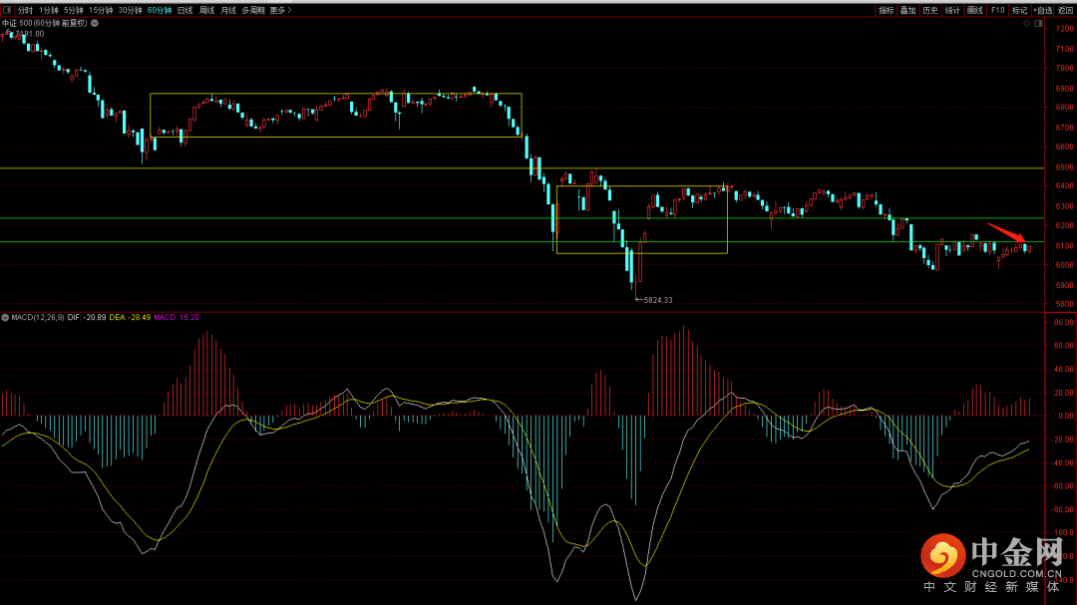The width and height of the screenshot is (1077, 605).
Task: Click the 叠加 overlay button
Action: pyautogui.click(x=907, y=10)
